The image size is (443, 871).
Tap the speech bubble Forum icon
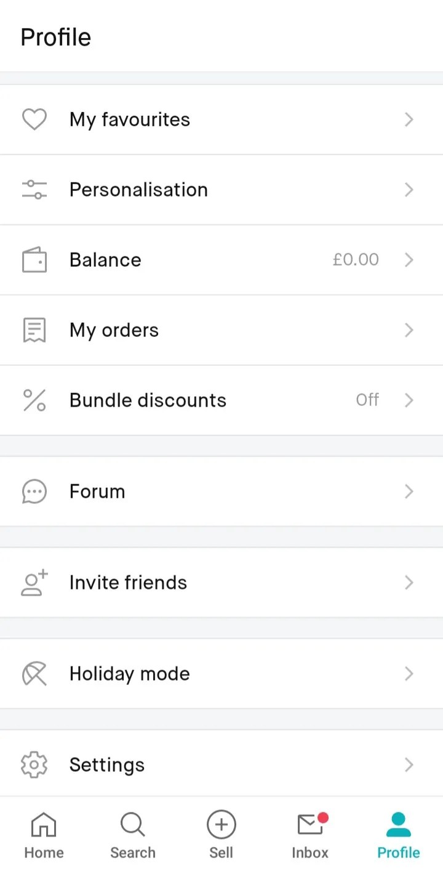(34, 492)
